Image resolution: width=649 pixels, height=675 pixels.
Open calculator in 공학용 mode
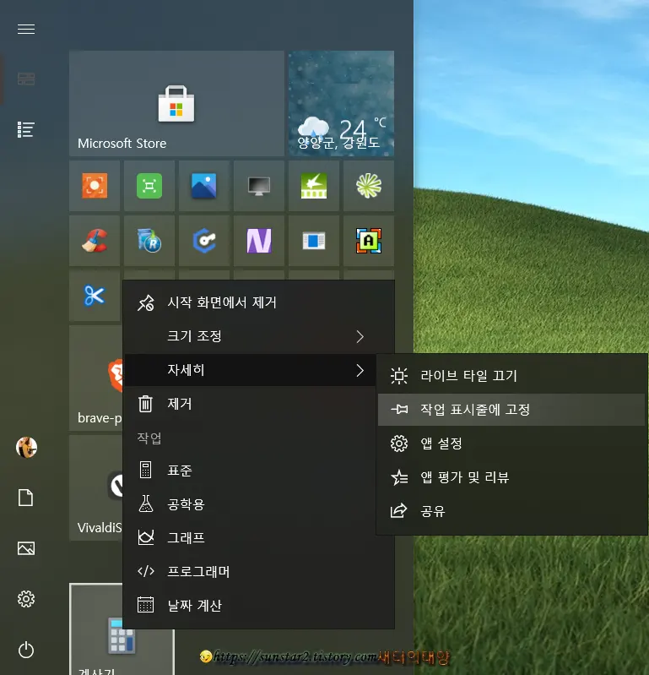pos(259,504)
